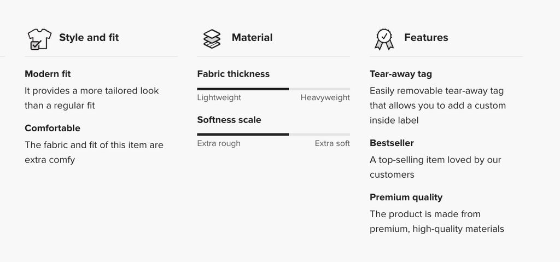Click the Extra rough label
This screenshot has height=262, width=560.
[x=218, y=144]
